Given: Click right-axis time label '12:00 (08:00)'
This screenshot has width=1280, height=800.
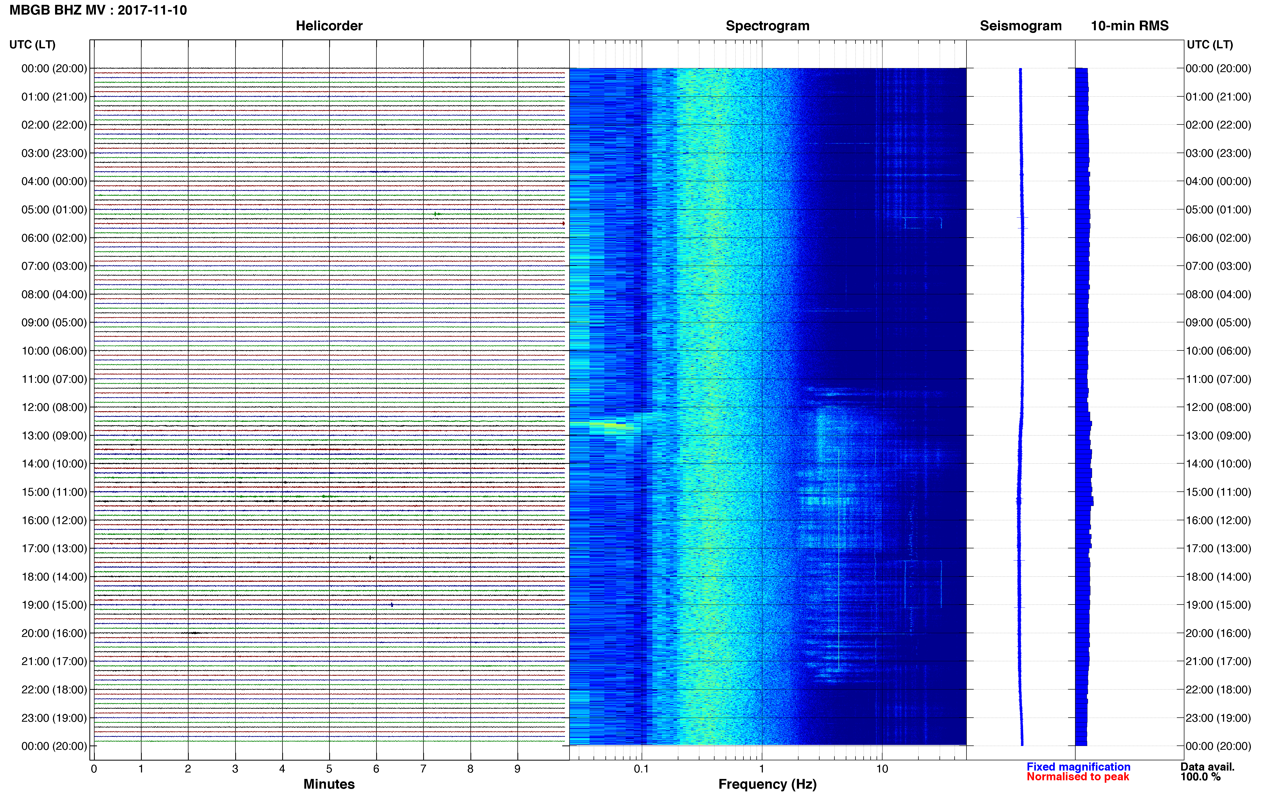Looking at the screenshot, I should point(1218,407).
